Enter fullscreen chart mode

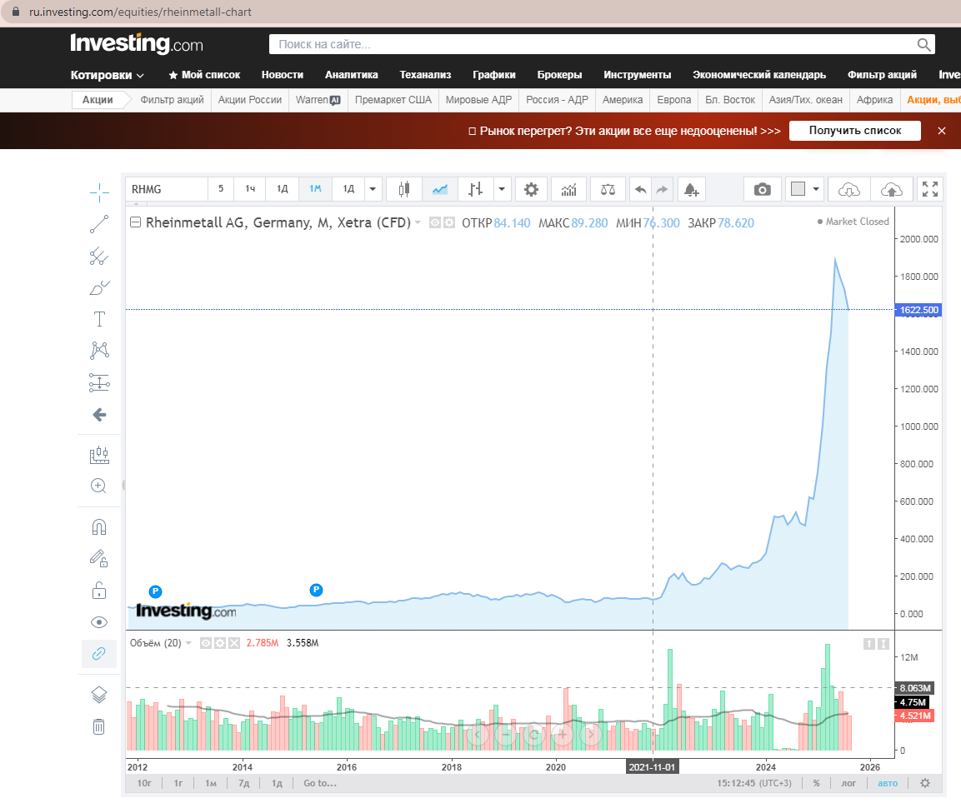[x=929, y=189]
